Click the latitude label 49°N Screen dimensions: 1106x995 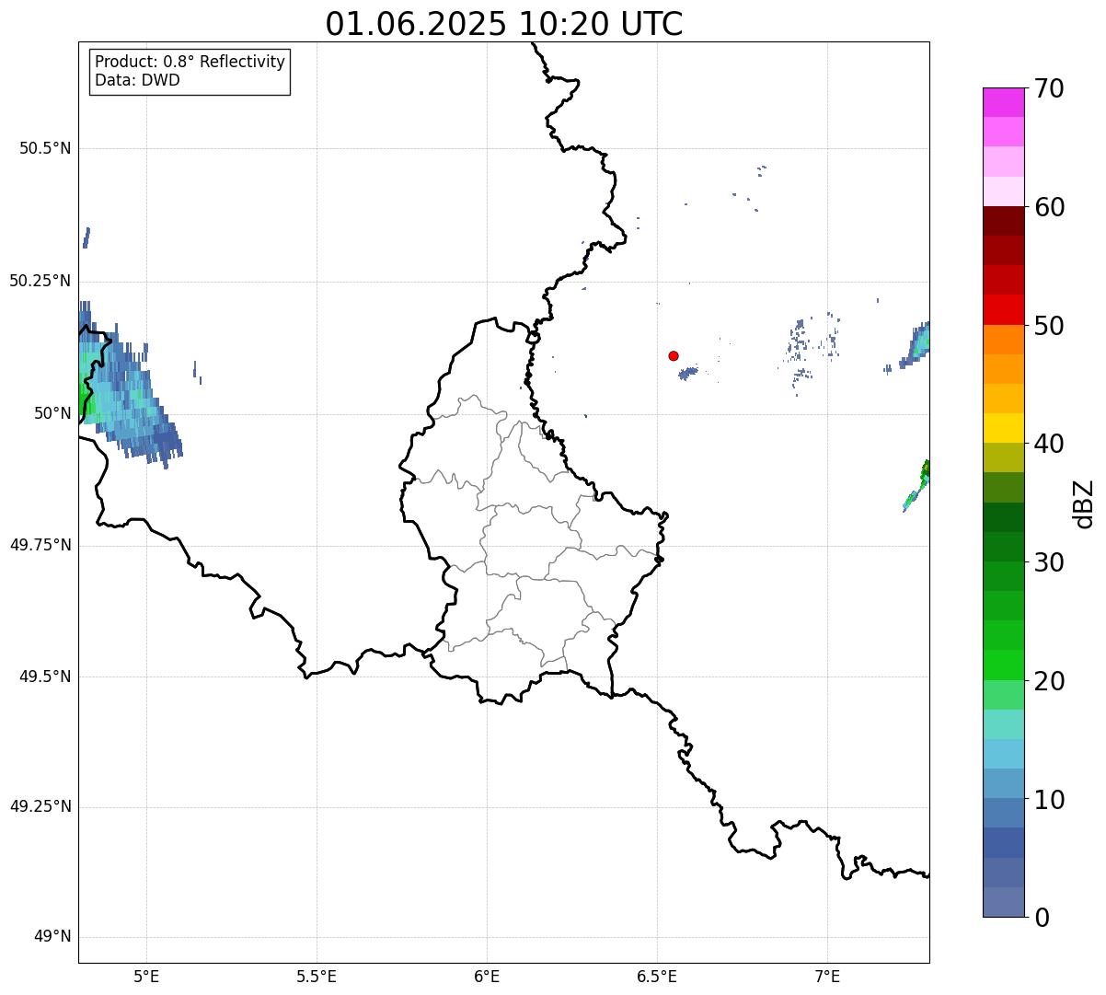[x=53, y=937]
